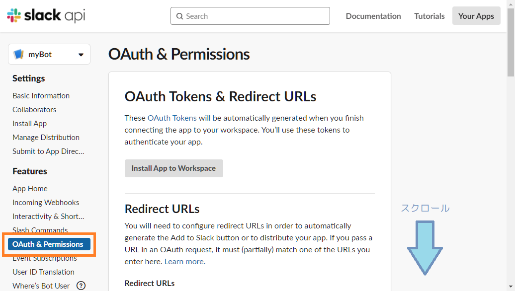This screenshot has width=515, height=291.
Task: Open the Documentation menu
Action: click(x=373, y=16)
